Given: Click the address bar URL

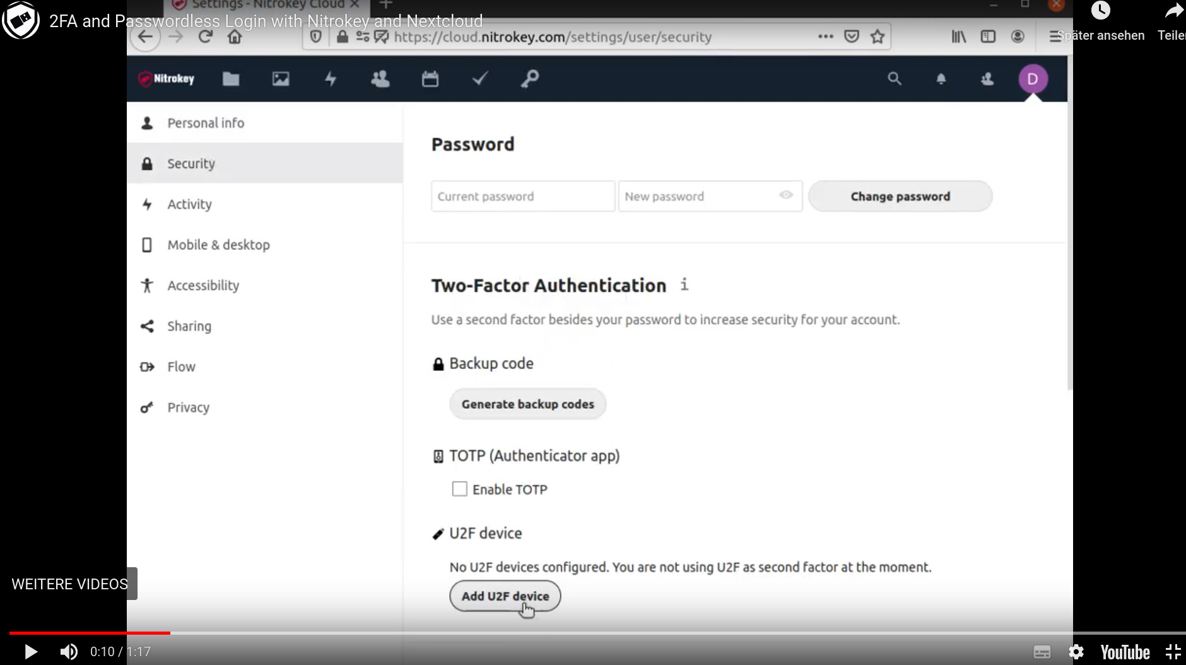Looking at the screenshot, I should (x=553, y=37).
